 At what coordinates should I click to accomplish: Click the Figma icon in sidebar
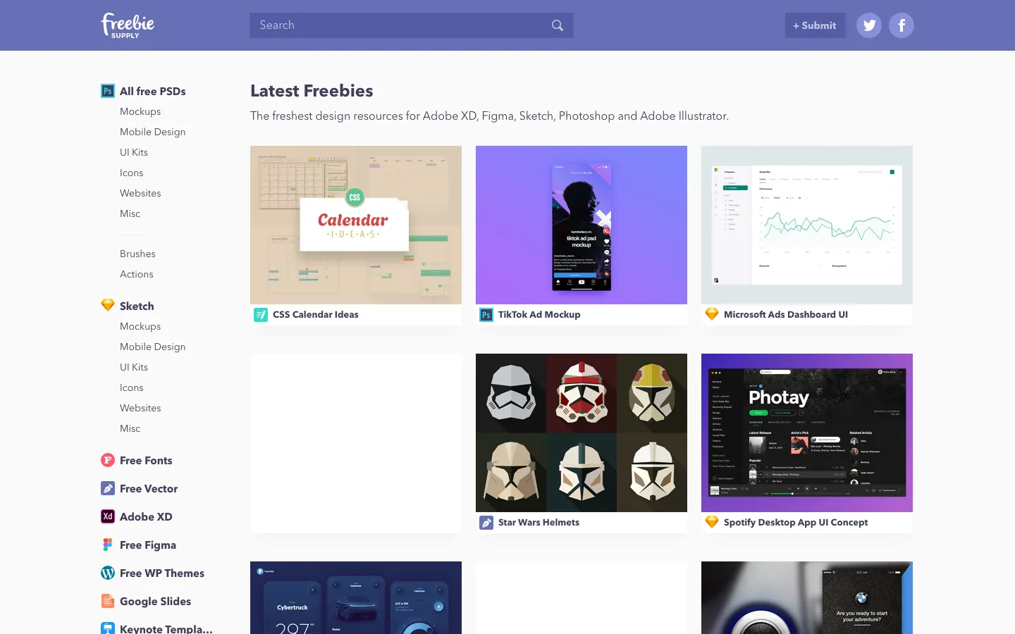[x=108, y=545]
